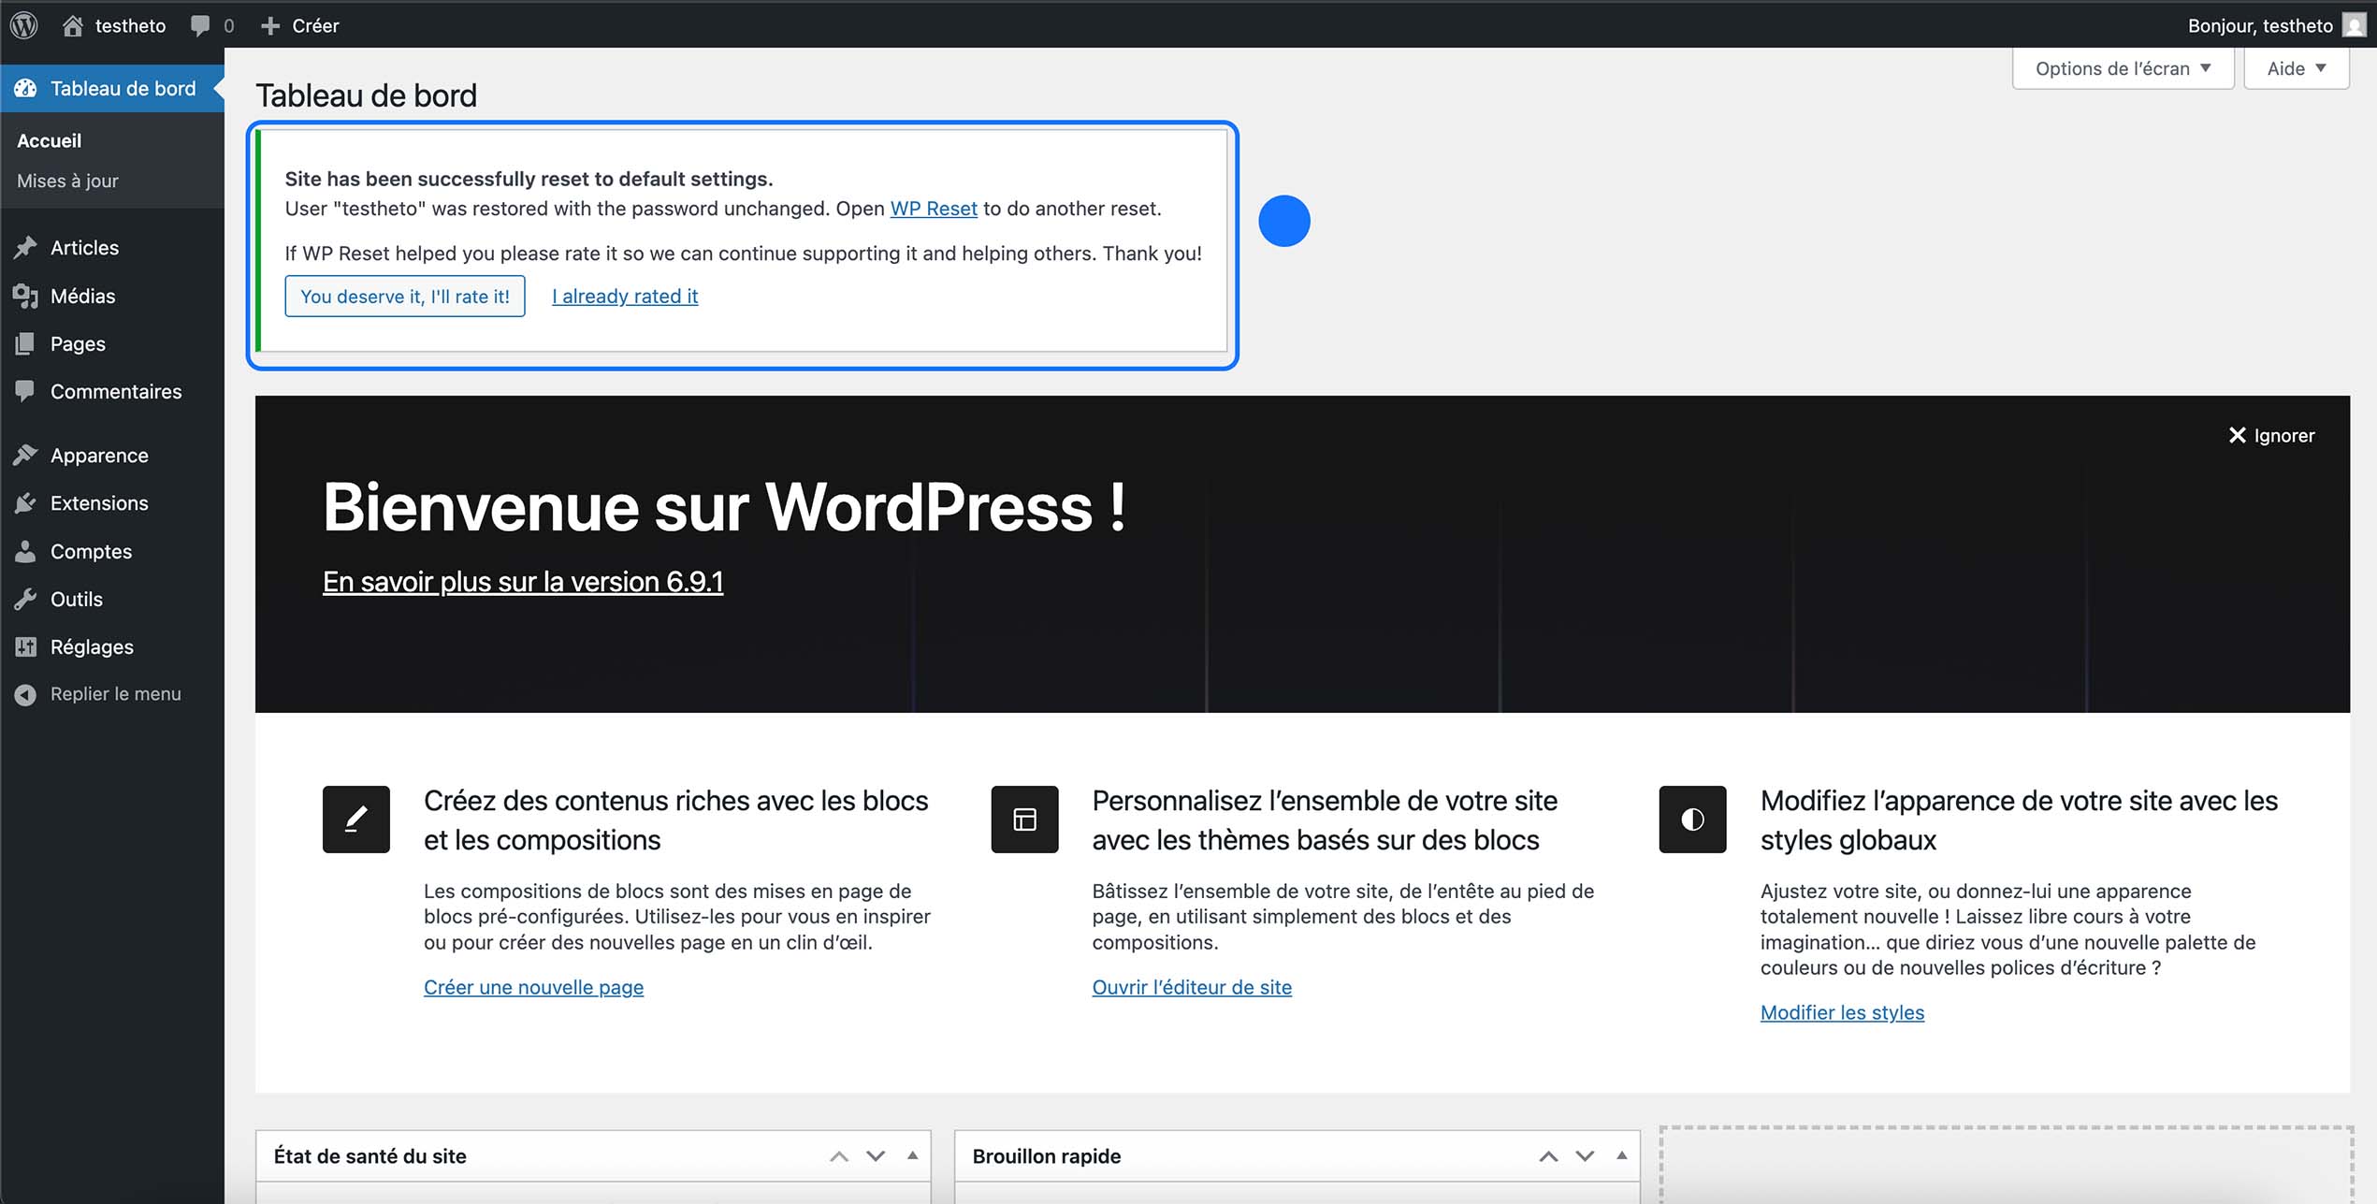Collapse the État de santé du site widget
Image resolution: width=2377 pixels, height=1204 pixels.
(x=913, y=1156)
